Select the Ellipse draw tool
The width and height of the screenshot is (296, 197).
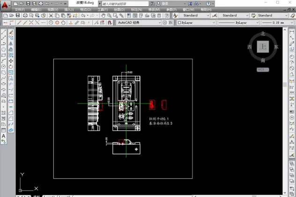pyautogui.click(x=4, y=84)
